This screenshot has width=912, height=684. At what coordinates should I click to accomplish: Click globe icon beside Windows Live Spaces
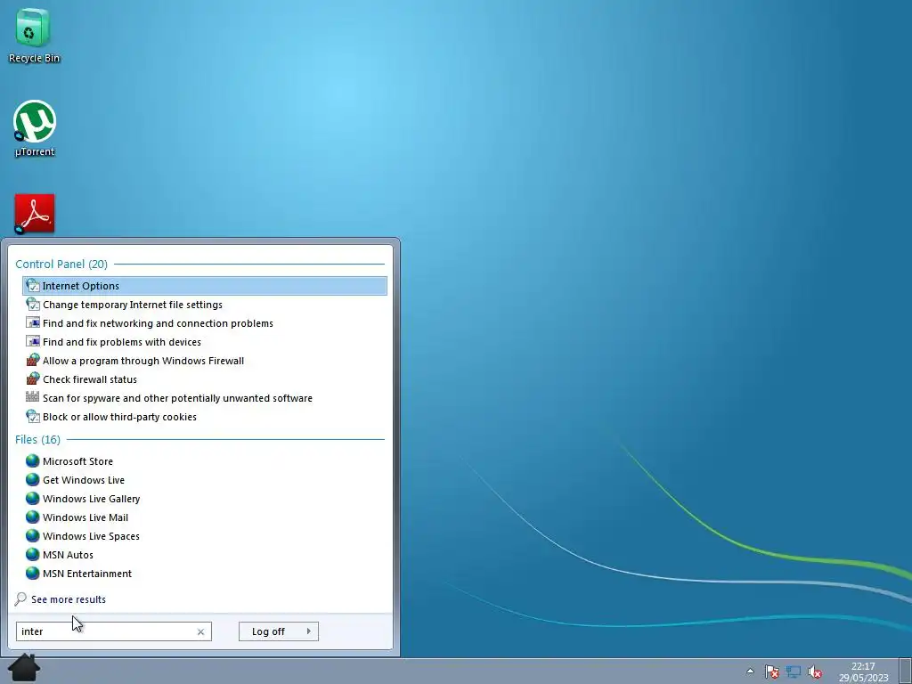[33, 535]
